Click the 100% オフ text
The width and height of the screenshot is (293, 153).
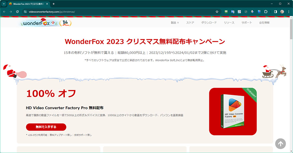(x=51, y=94)
